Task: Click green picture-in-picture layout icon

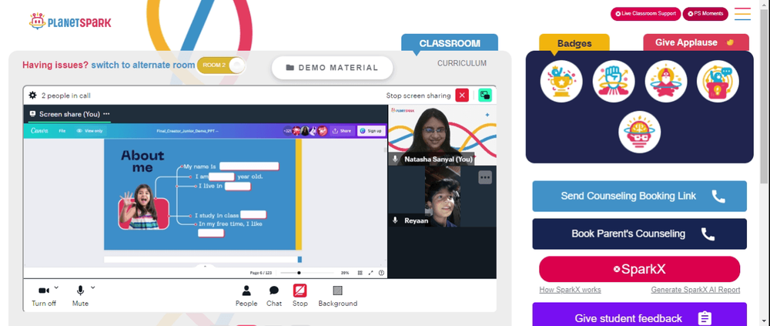Action: click(484, 96)
